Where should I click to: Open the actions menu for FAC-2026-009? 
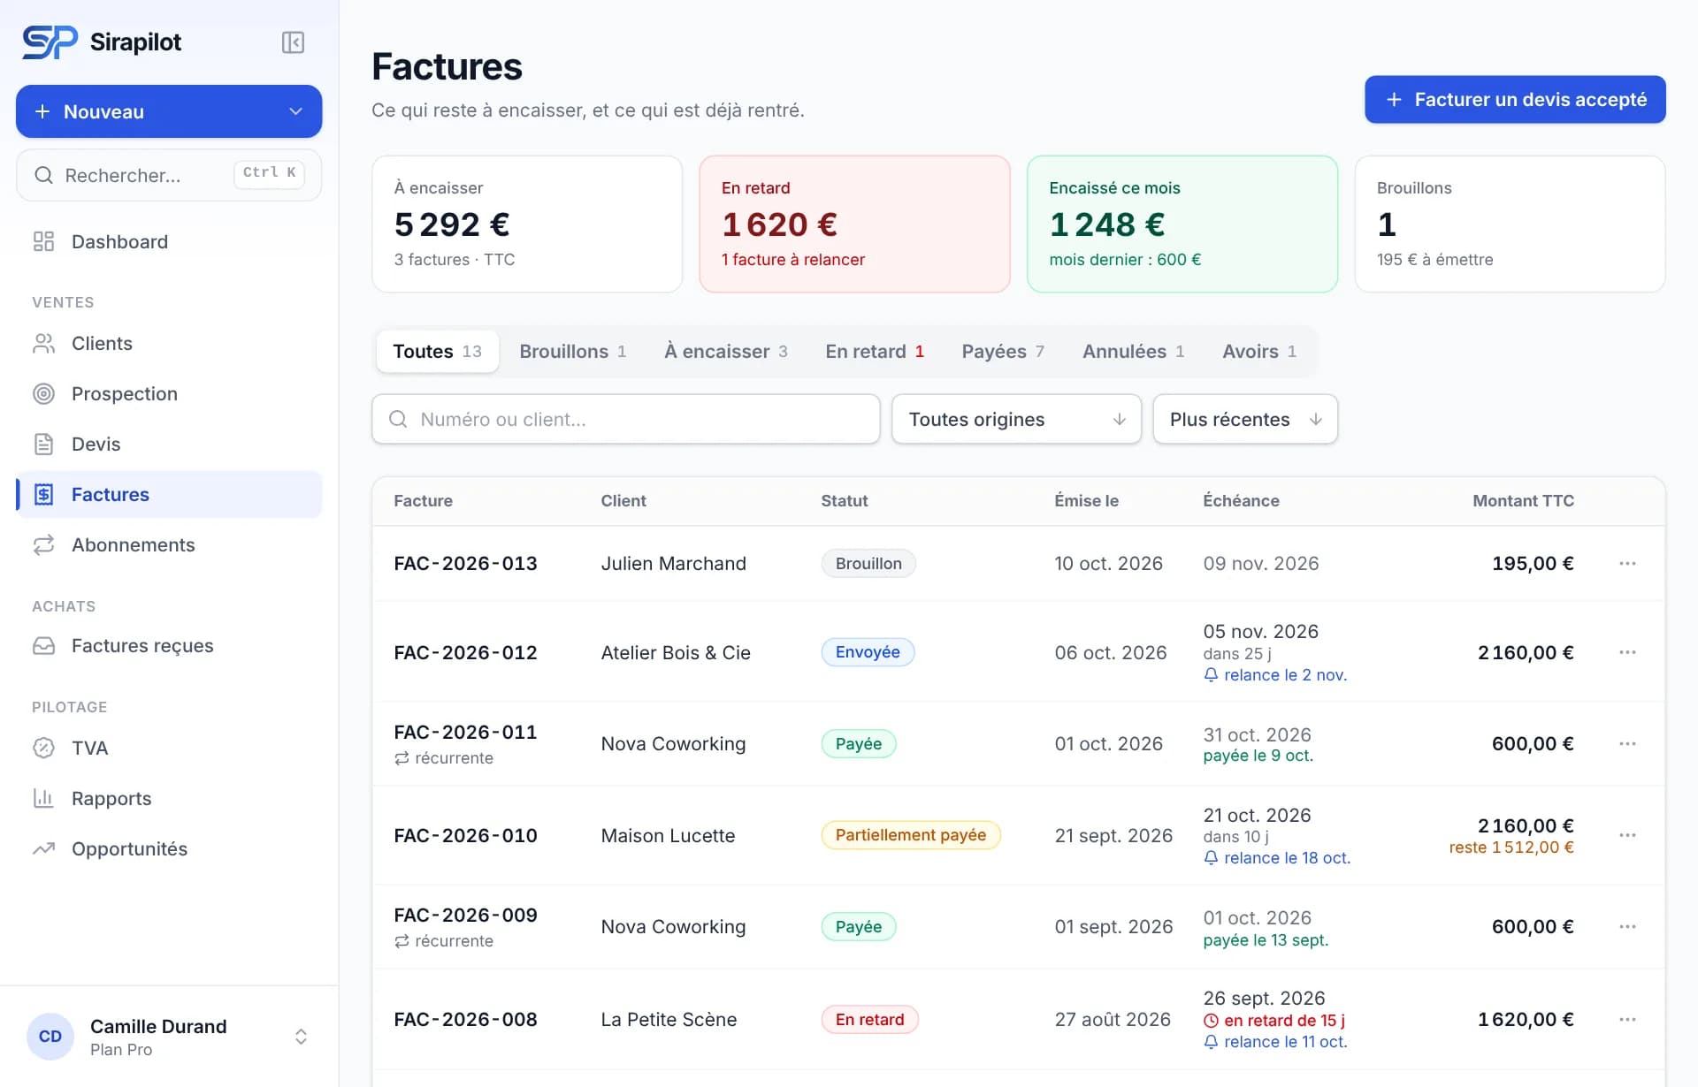tap(1627, 926)
